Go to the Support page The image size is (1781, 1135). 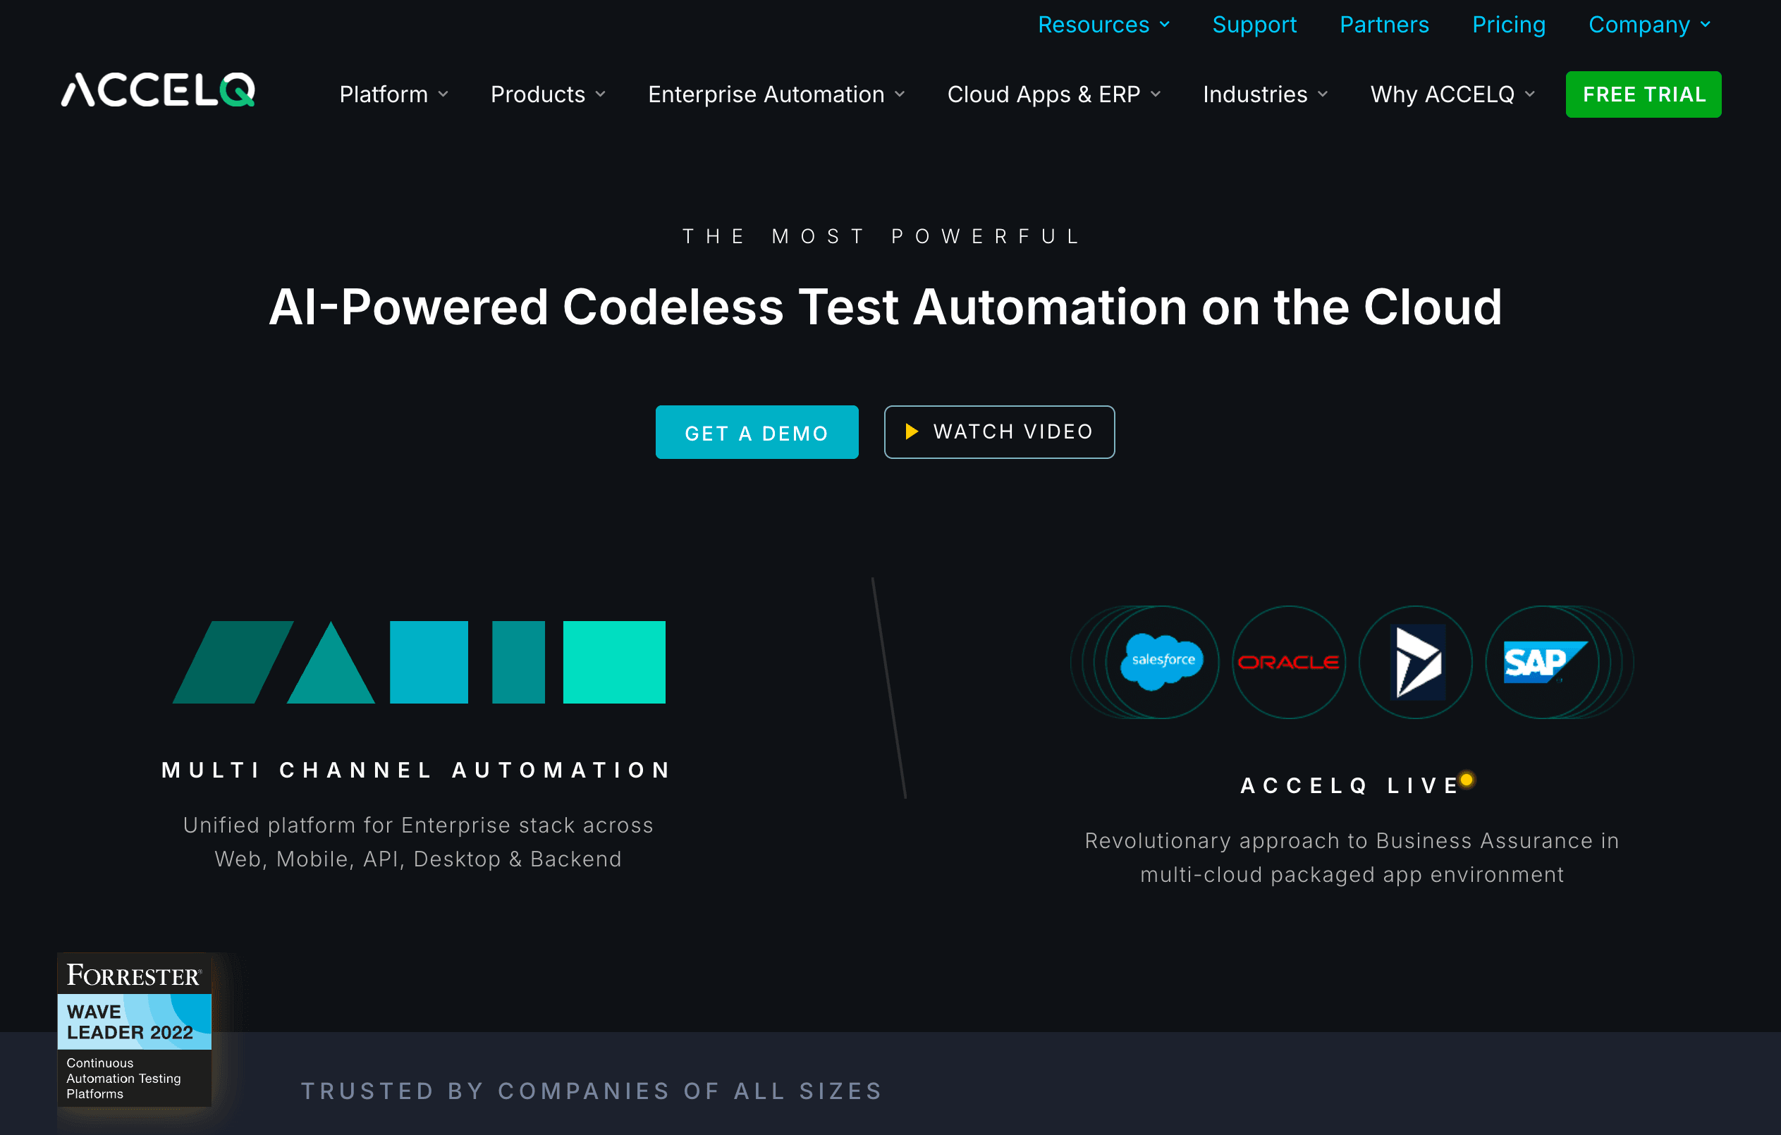tap(1254, 25)
